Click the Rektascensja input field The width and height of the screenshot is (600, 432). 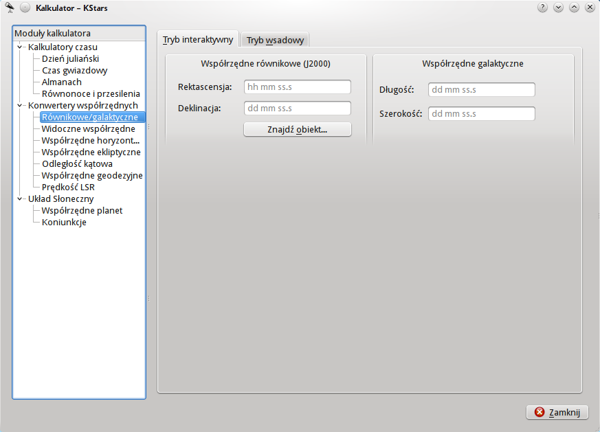298,87
